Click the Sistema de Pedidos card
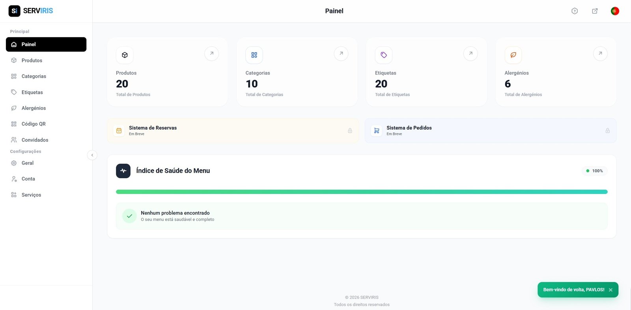631x310 pixels. click(x=490, y=131)
